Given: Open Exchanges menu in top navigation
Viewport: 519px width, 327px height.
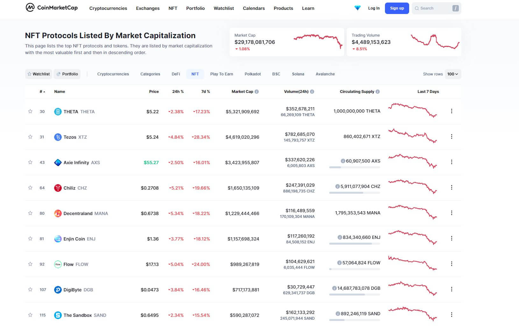Looking at the screenshot, I should 148,8.
